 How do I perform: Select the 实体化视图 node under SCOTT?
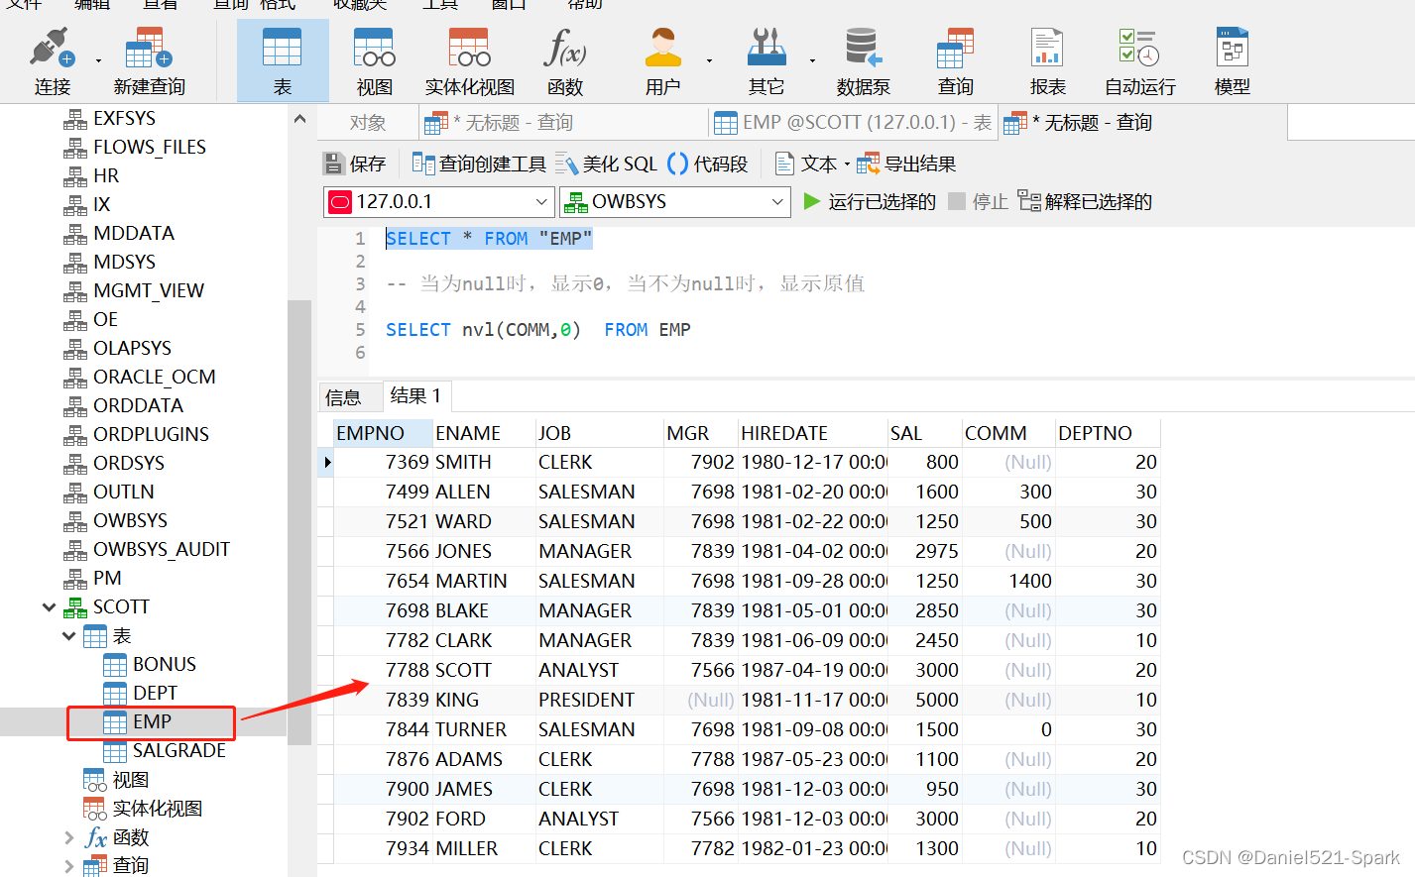click(x=143, y=808)
